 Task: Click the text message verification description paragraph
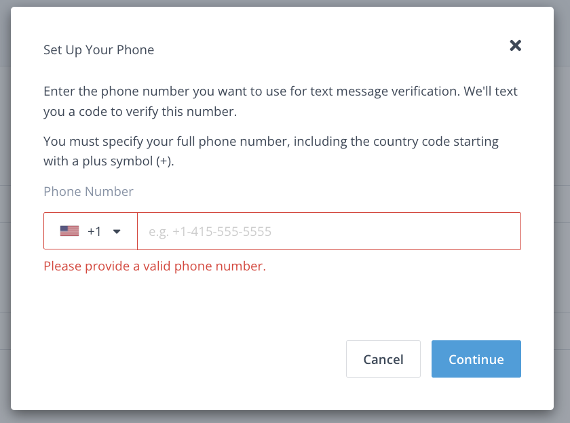(x=280, y=101)
